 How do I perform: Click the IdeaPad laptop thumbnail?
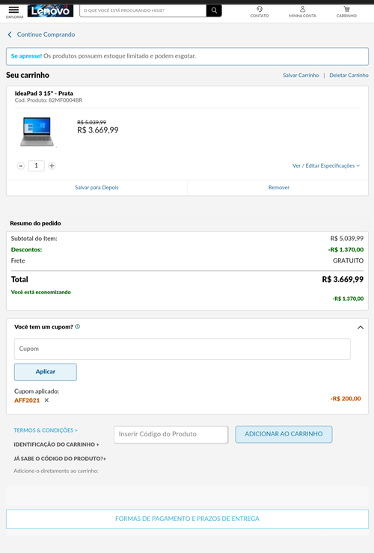[x=37, y=132]
